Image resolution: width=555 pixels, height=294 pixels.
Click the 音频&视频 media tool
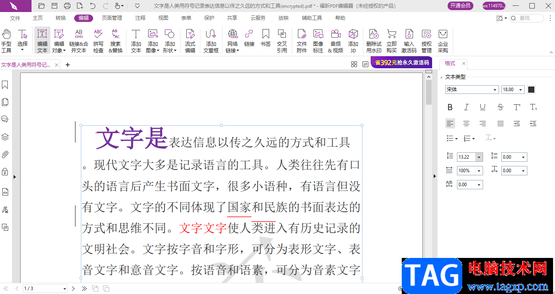coord(335,41)
